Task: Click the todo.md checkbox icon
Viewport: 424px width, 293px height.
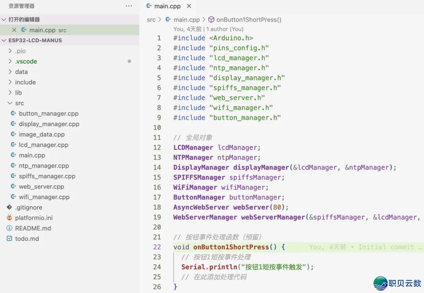Action: click(x=9, y=238)
